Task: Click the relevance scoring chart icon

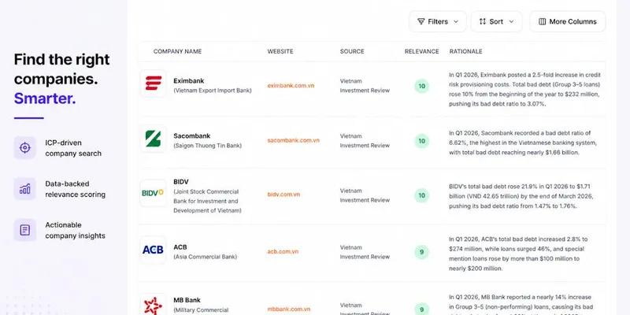Action: (x=25, y=189)
